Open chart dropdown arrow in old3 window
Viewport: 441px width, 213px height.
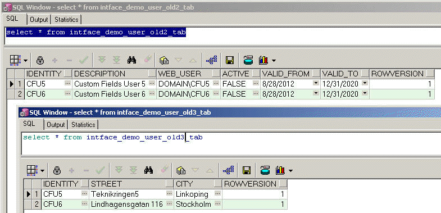point(290,170)
